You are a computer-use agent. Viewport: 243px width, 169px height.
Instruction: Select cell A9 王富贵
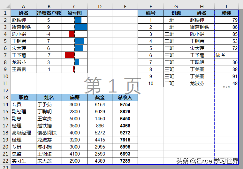pos(24,69)
